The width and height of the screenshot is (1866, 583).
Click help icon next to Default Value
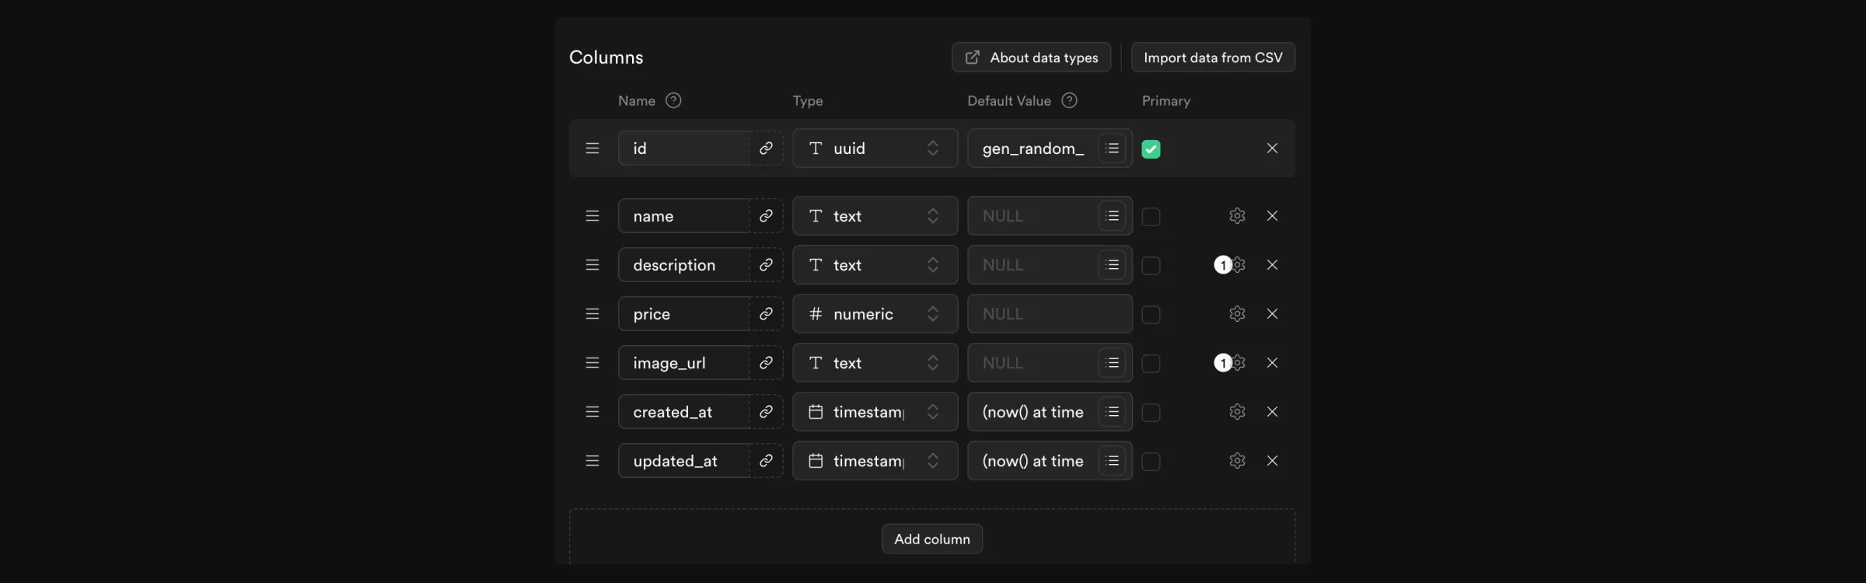(1070, 100)
